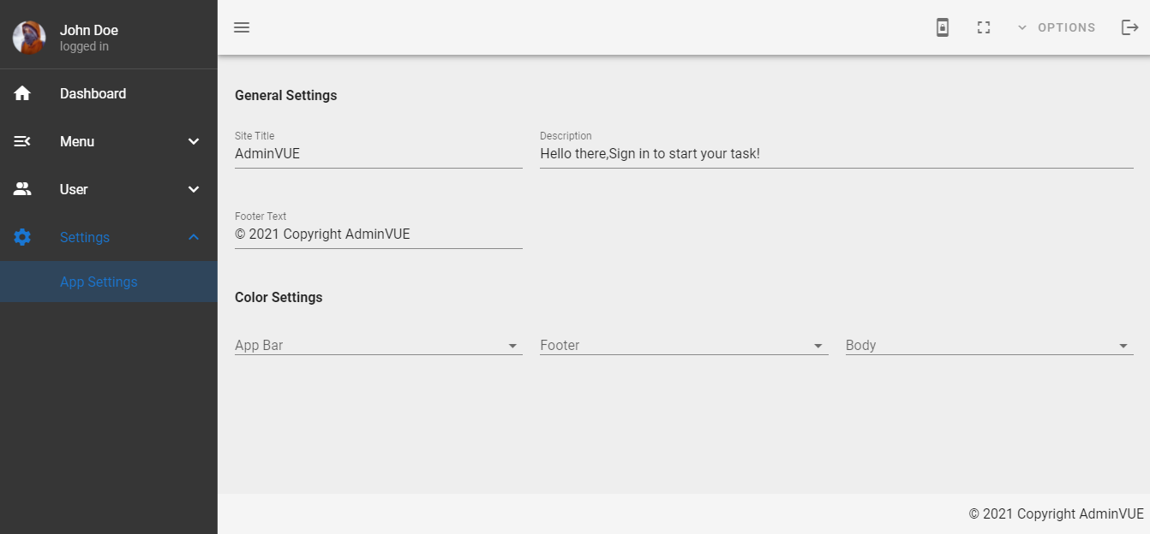Collapse the Settings sidebar section
The height and width of the screenshot is (534, 1150).
tap(194, 237)
